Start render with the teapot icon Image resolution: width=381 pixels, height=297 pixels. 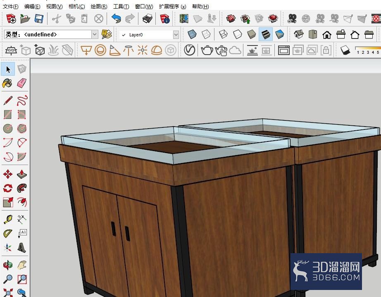[207, 50]
